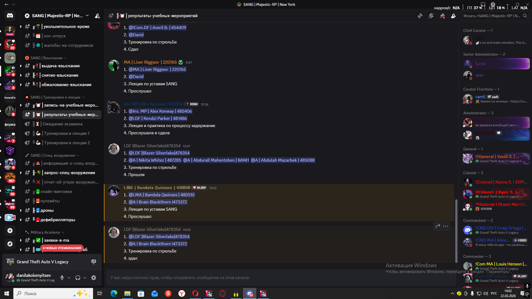Open the Threads icon in channel header
532x299 pixels.
pos(420,16)
